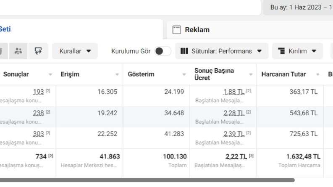Click the 193 results value

[x=39, y=92]
